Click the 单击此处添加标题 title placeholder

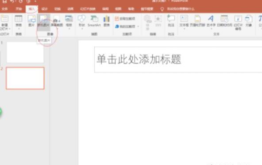pyautogui.click(x=178, y=60)
